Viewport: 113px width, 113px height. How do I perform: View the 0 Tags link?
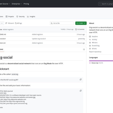click(19, 23)
